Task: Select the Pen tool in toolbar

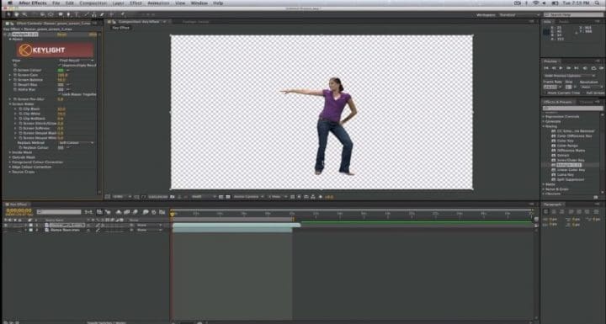Action: (x=68, y=14)
